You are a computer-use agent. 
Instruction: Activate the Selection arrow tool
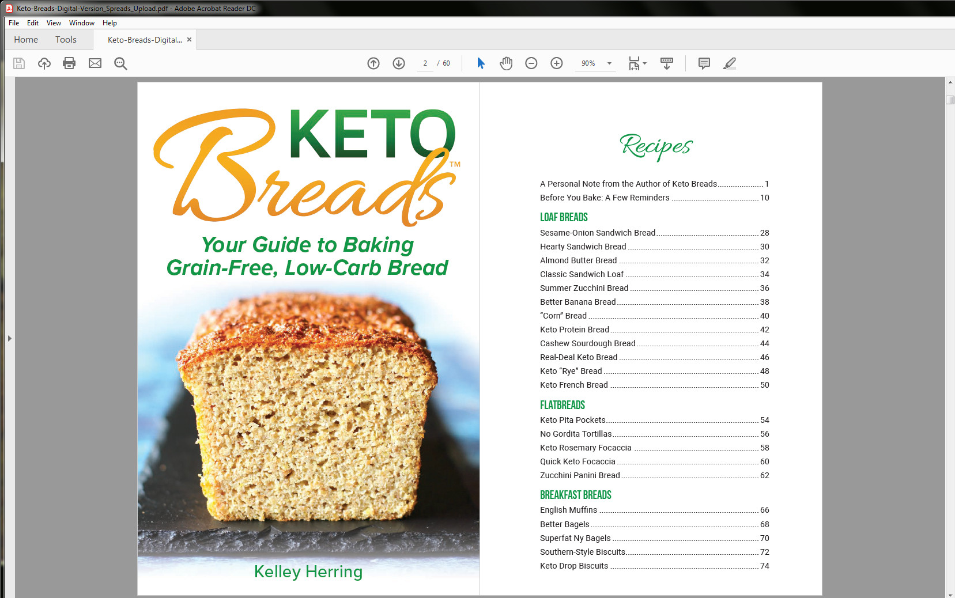481,63
